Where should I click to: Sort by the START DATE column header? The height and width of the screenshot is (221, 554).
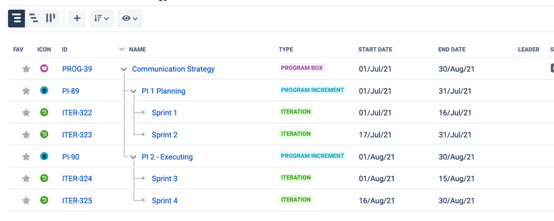point(375,49)
